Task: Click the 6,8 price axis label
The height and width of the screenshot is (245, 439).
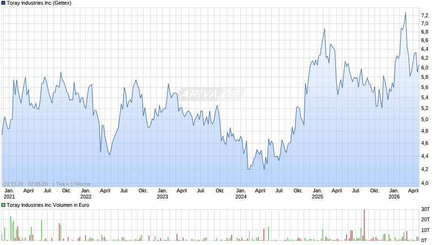Action: (425, 32)
